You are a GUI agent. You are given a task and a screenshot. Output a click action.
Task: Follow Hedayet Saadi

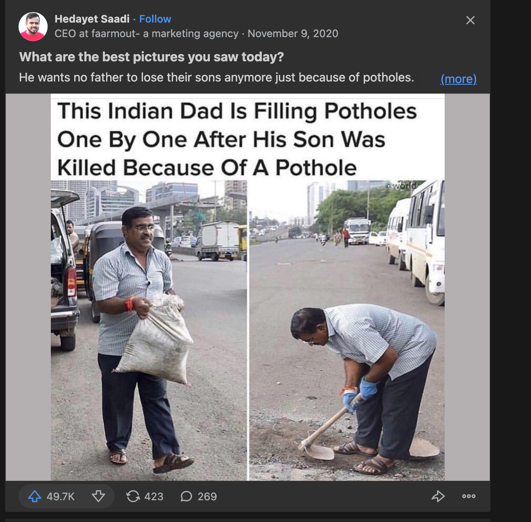pos(155,19)
